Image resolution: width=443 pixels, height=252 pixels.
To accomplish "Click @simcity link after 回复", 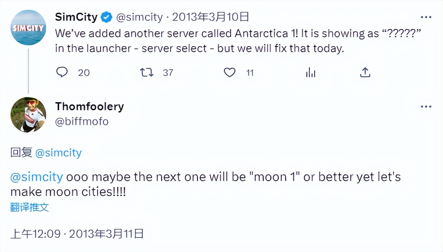I will click(x=58, y=153).
